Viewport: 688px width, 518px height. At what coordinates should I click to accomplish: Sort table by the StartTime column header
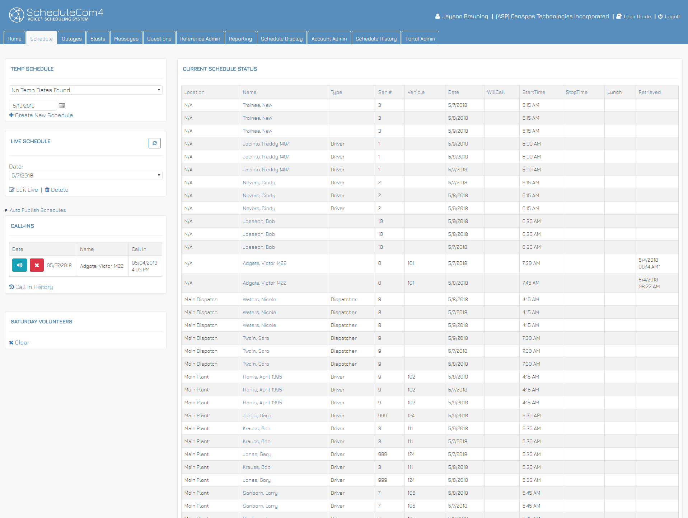534,92
